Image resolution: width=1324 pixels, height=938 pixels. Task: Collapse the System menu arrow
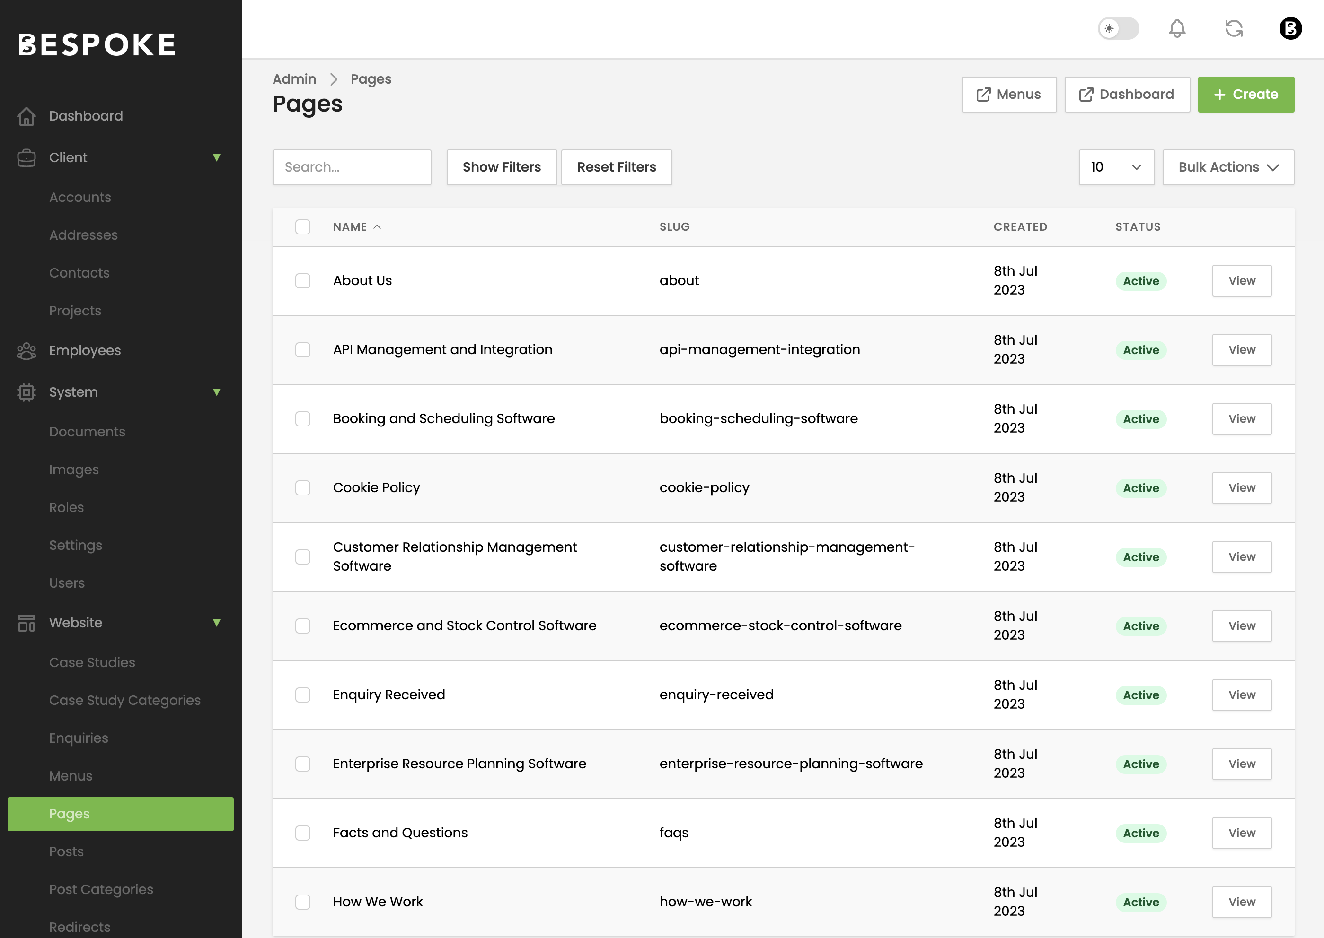tap(217, 392)
